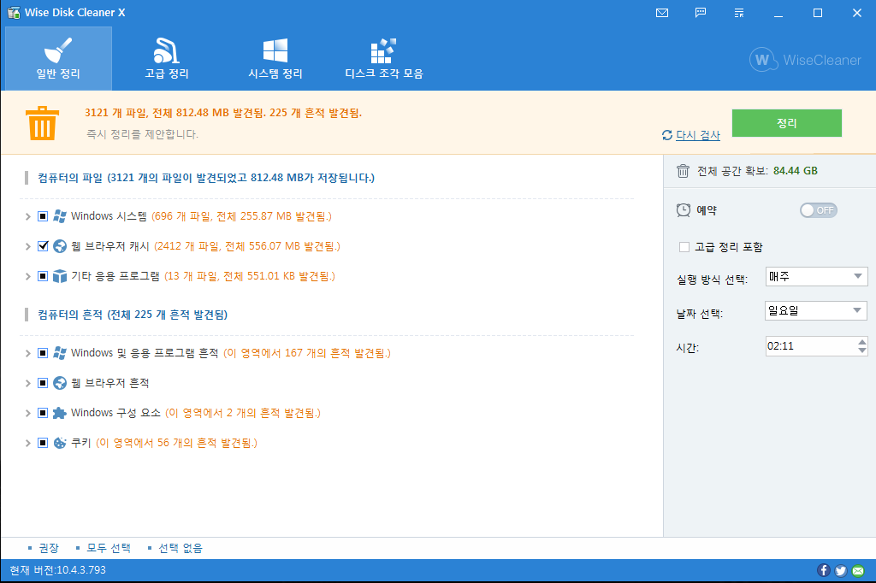Click the 84.44 GB total space value

(x=796, y=171)
